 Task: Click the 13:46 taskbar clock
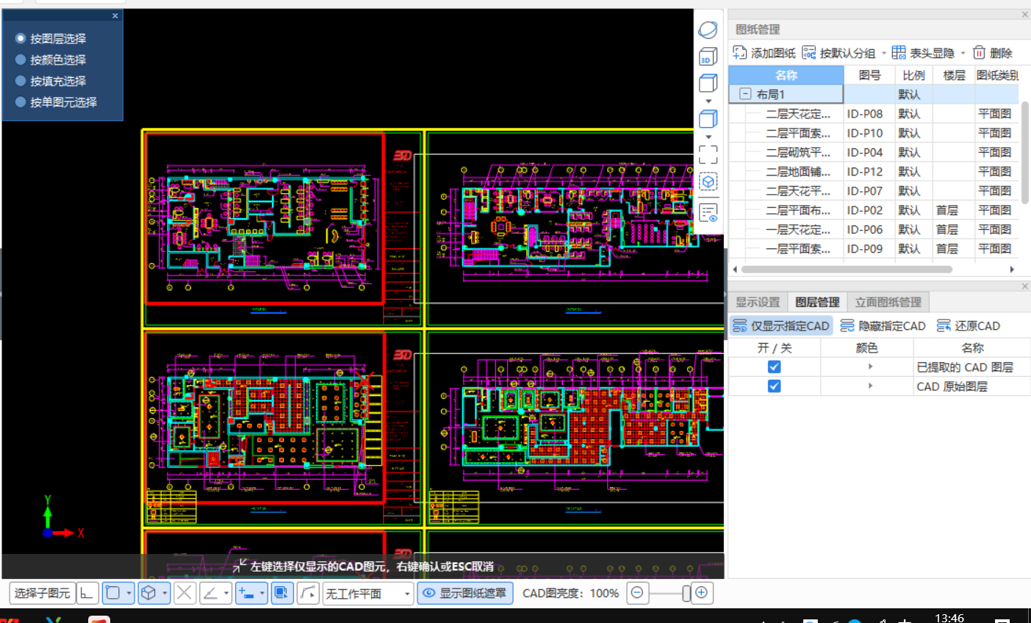click(x=949, y=617)
